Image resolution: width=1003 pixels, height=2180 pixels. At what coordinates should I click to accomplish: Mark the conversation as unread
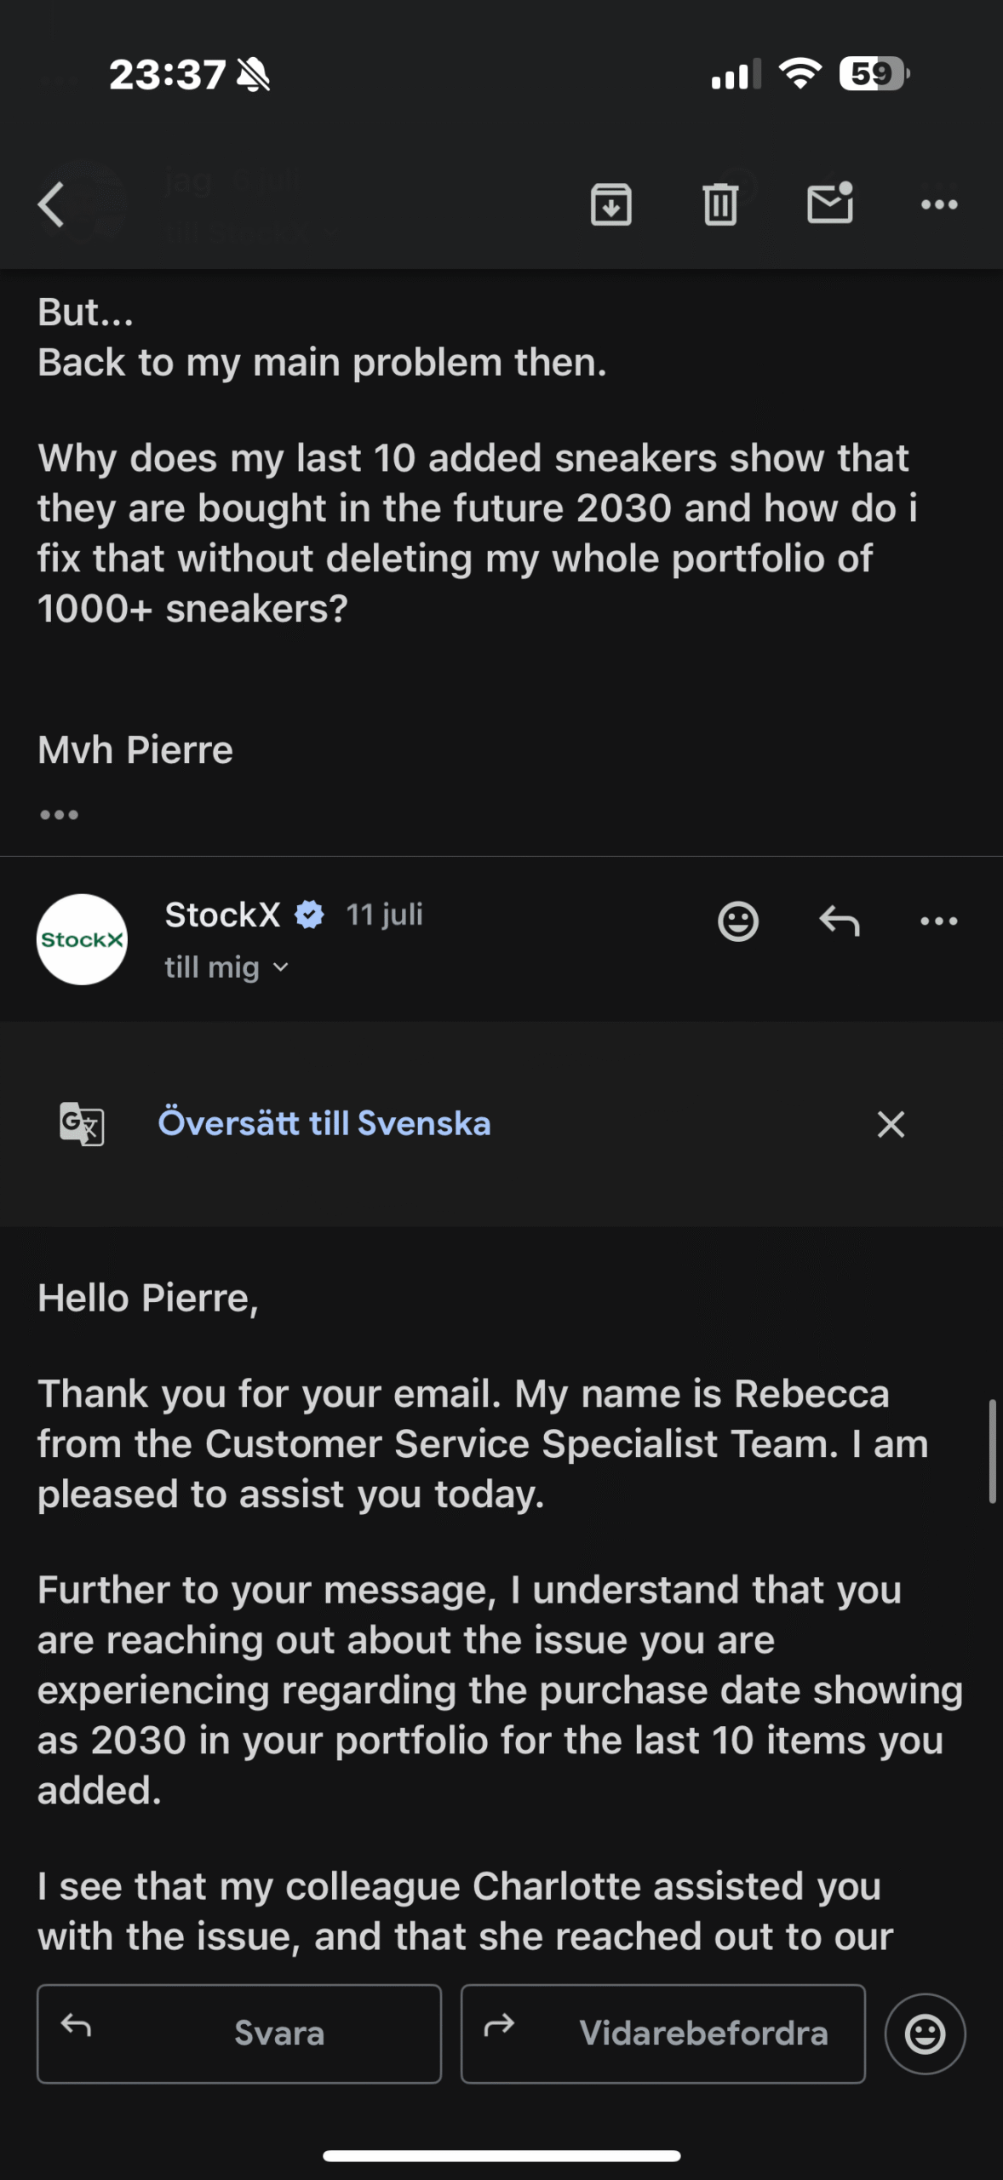829,204
